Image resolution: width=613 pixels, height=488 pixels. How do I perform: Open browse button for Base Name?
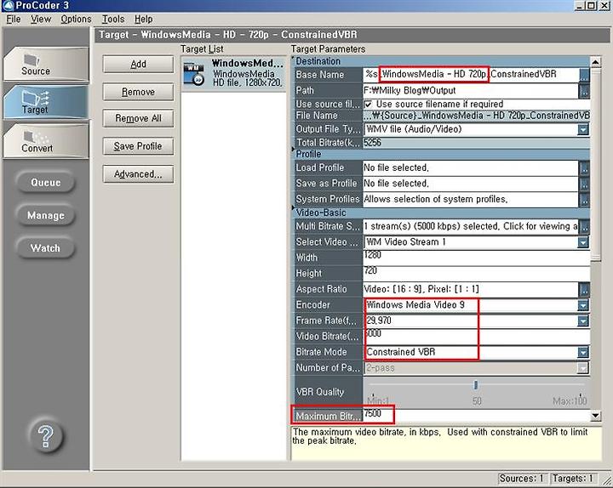tap(584, 75)
